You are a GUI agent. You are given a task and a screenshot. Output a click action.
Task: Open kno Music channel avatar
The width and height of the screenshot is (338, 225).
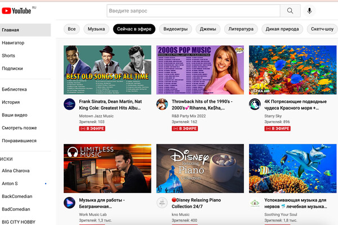pyautogui.click(x=162, y=203)
